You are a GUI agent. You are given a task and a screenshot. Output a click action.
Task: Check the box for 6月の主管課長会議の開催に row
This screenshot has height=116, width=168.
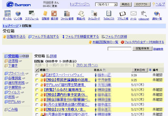37,105
